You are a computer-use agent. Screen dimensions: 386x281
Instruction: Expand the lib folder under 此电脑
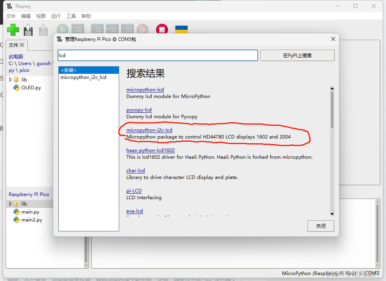click(x=11, y=79)
